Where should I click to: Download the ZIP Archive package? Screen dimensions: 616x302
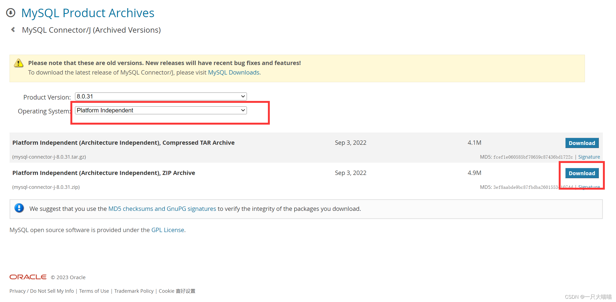click(582, 173)
